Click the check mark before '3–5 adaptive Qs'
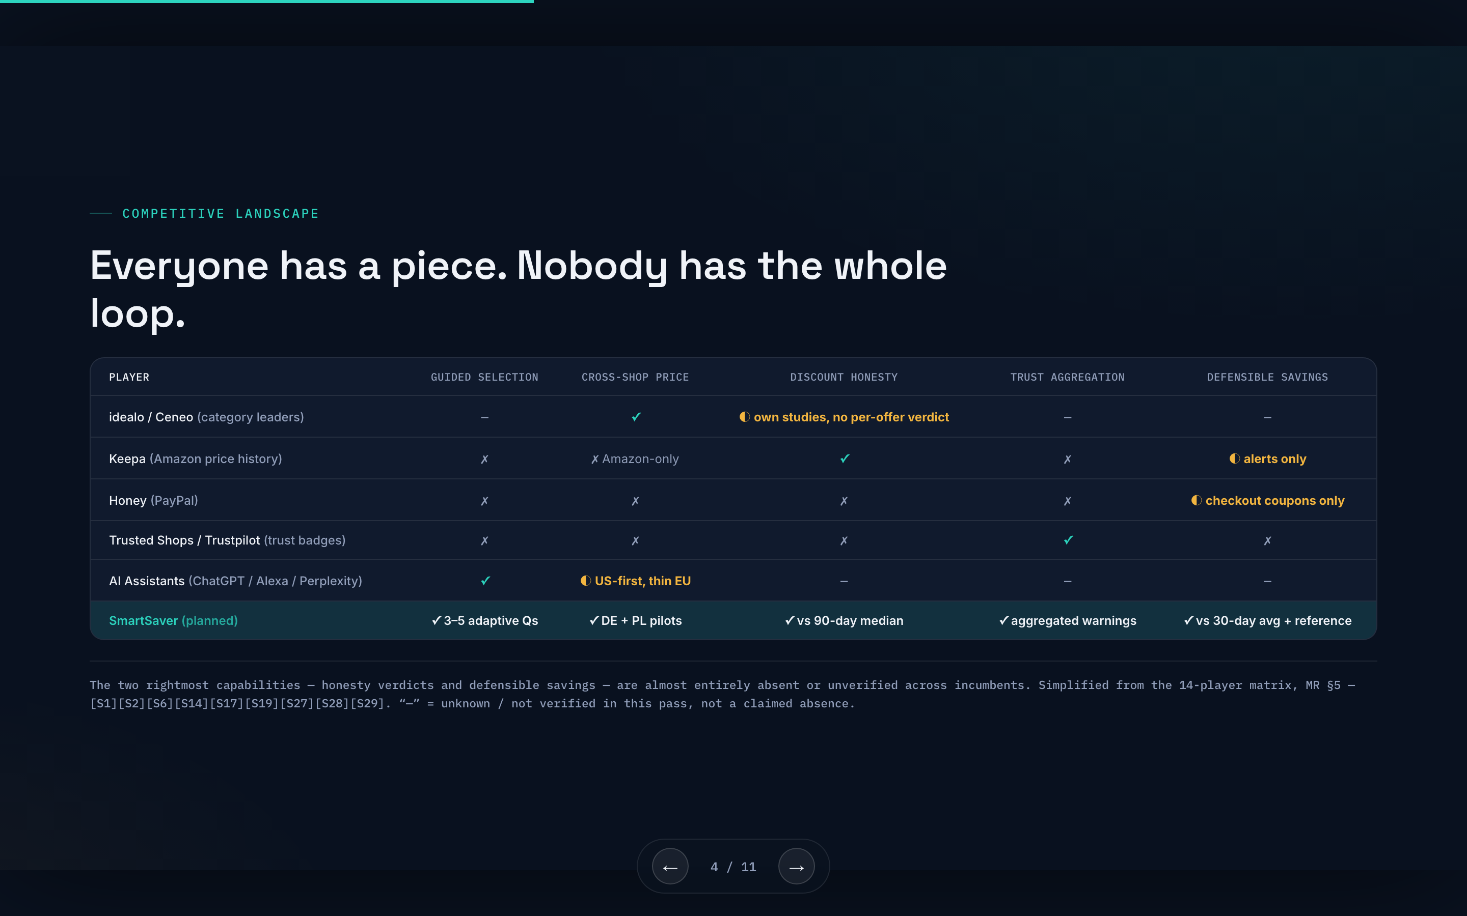1467x916 pixels. (x=437, y=620)
